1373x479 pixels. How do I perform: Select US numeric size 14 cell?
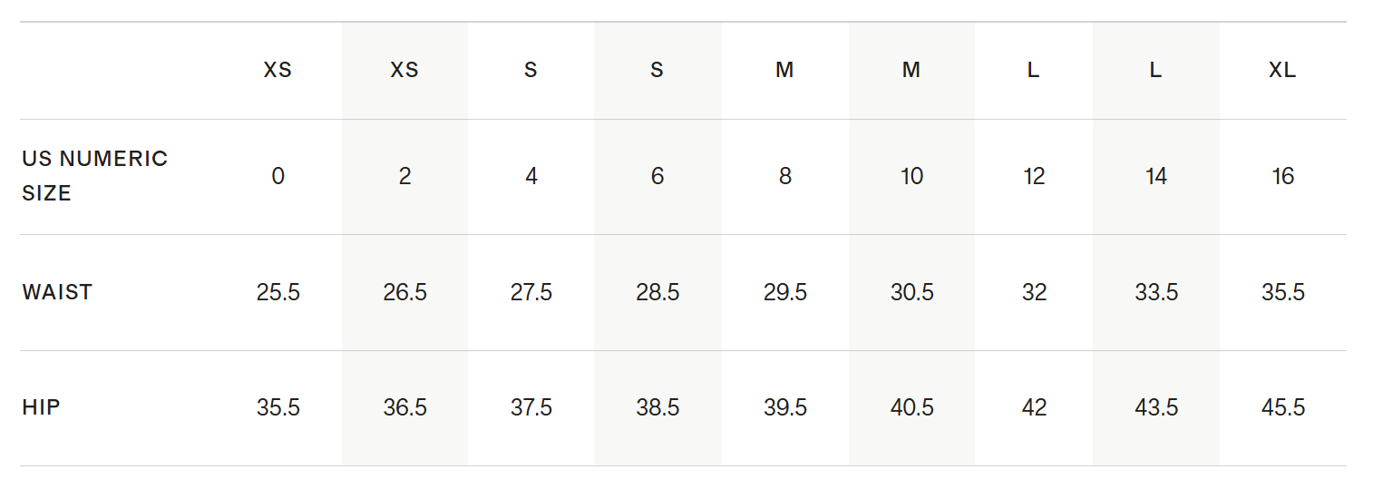click(x=1155, y=176)
